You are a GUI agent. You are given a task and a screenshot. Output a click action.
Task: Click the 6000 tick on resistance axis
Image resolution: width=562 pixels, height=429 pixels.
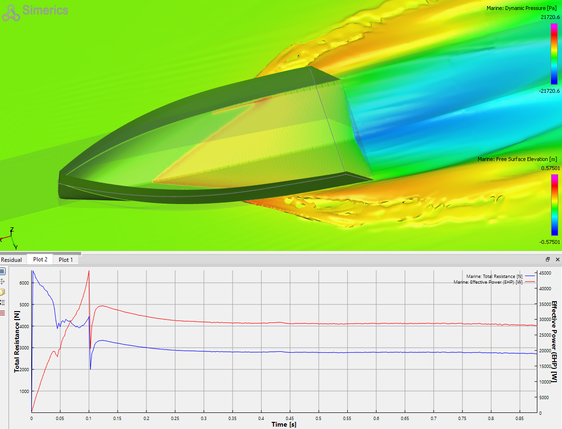(x=24, y=283)
